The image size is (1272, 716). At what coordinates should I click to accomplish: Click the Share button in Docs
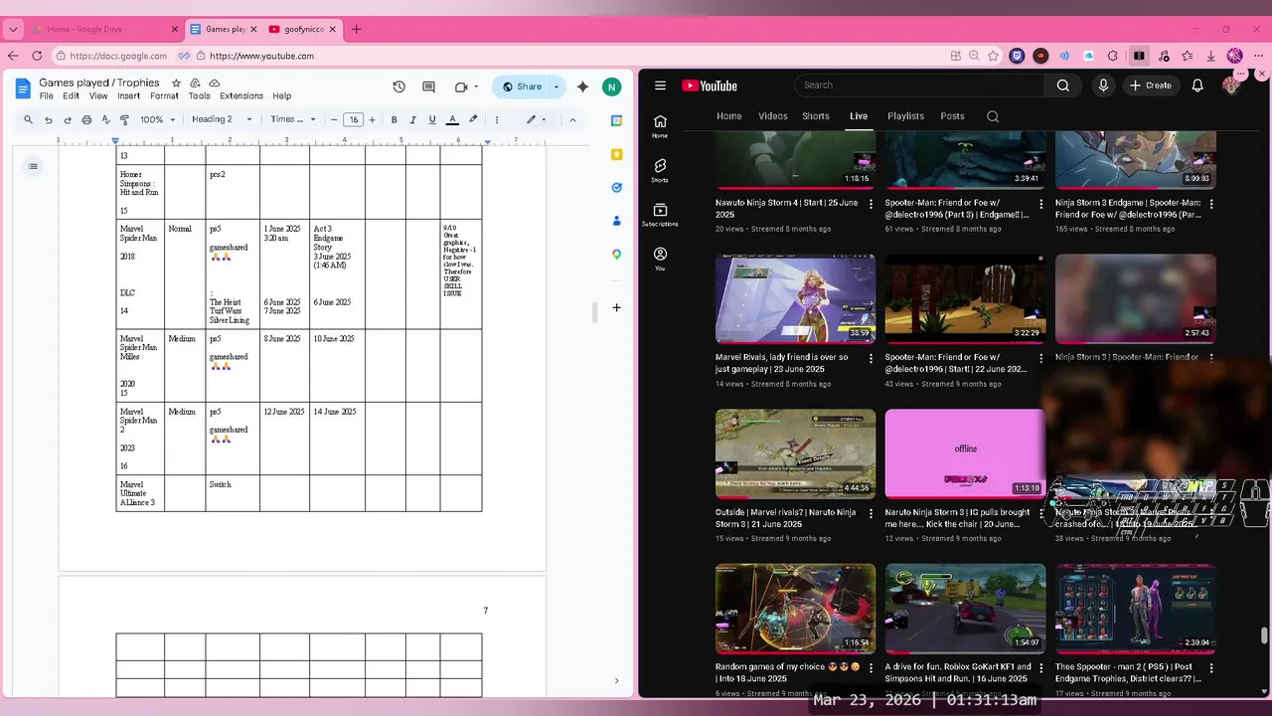click(522, 87)
